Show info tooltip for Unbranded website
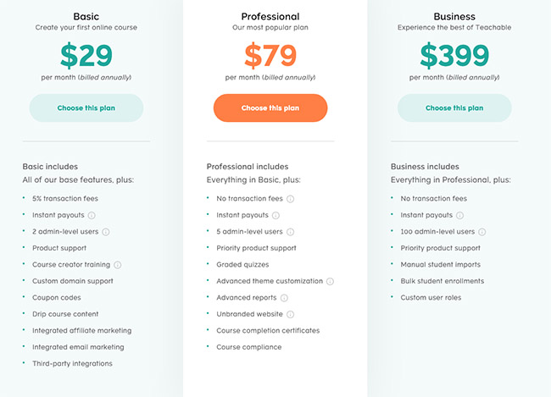The width and height of the screenshot is (551, 397). click(290, 314)
